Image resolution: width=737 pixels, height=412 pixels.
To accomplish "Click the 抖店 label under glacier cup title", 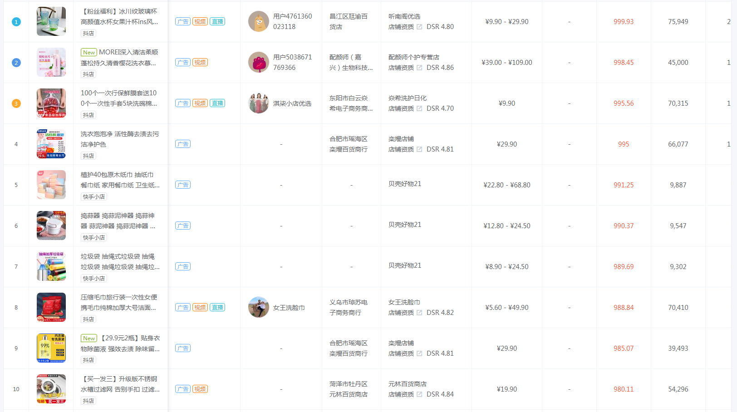I will pos(88,33).
